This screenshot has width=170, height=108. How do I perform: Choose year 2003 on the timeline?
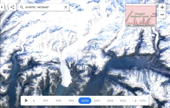tap(123, 101)
